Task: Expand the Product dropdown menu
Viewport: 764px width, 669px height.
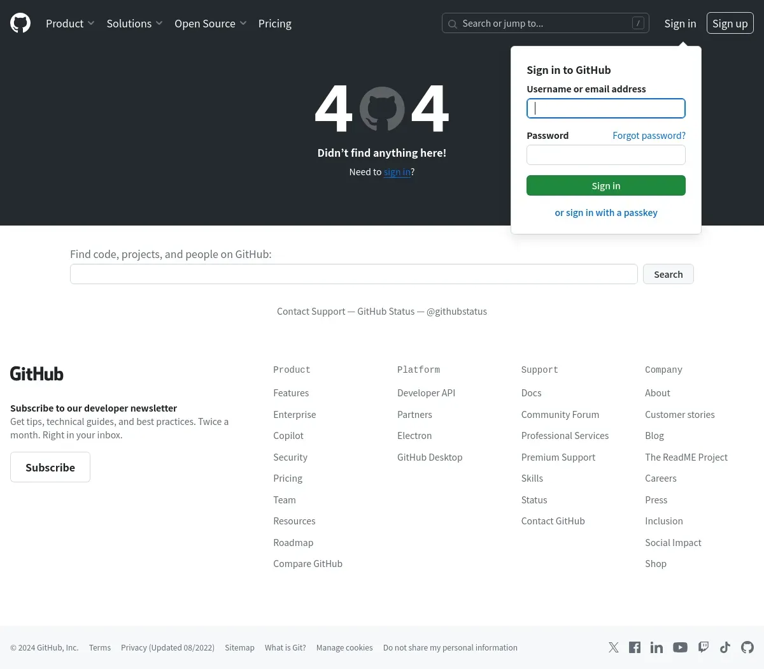Action: coord(70,24)
